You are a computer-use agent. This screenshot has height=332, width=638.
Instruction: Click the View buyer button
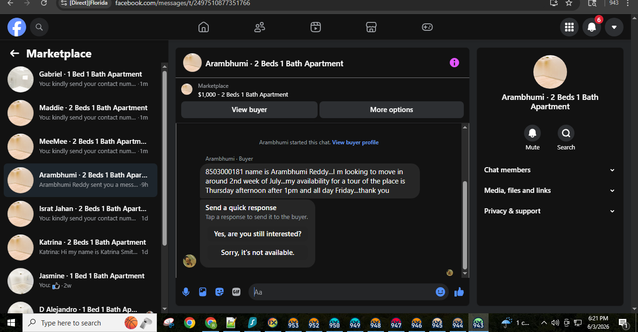249,110
